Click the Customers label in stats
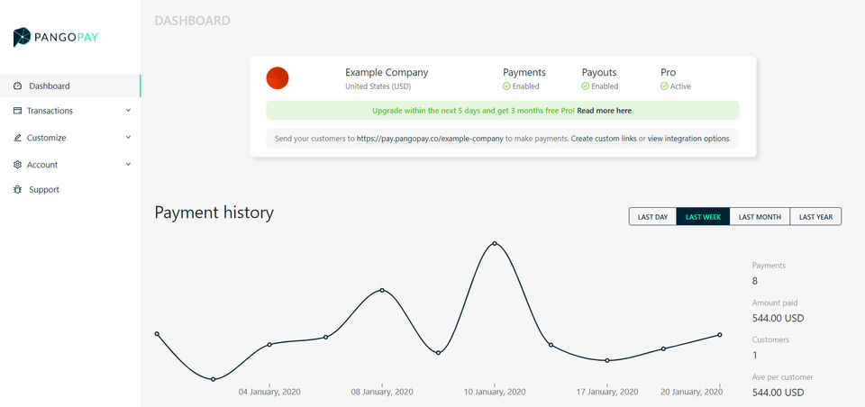This screenshot has width=865, height=407. coord(770,339)
